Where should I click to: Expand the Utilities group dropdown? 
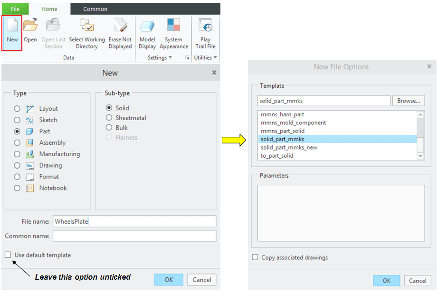tap(205, 58)
